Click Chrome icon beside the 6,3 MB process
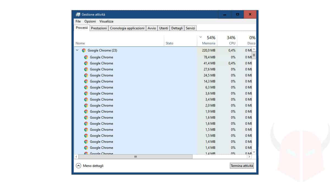Viewport: 330px width, 185px height. point(86,87)
